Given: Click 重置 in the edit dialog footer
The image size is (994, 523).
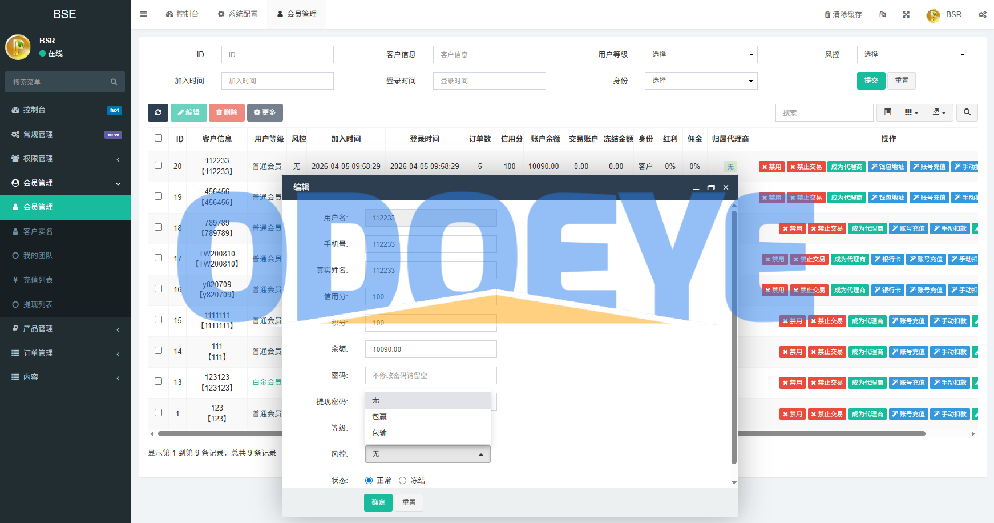Looking at the screenshot, I should pyautogui.click(x=409, y=502).
